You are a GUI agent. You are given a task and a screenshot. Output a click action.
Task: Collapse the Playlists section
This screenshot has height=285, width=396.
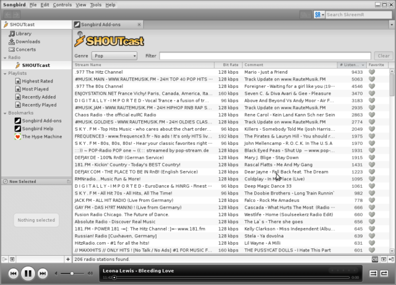tap(5, 74)
